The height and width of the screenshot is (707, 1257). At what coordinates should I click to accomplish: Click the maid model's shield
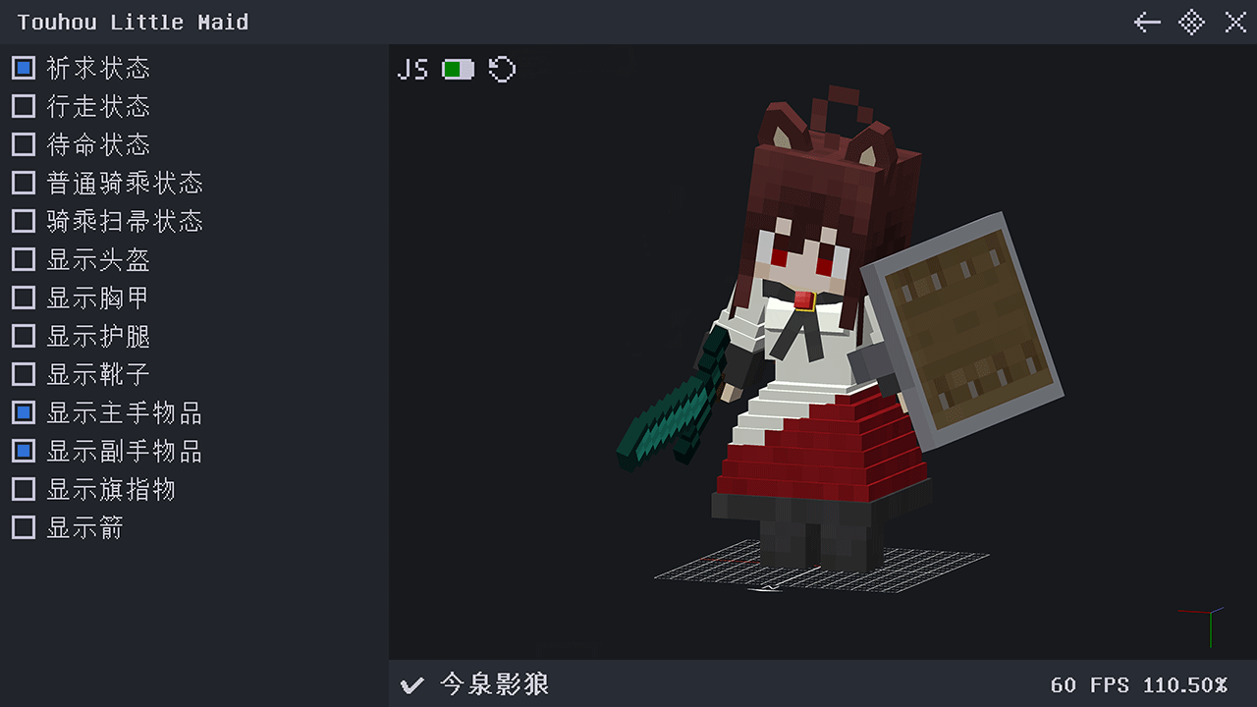(961, 332)
